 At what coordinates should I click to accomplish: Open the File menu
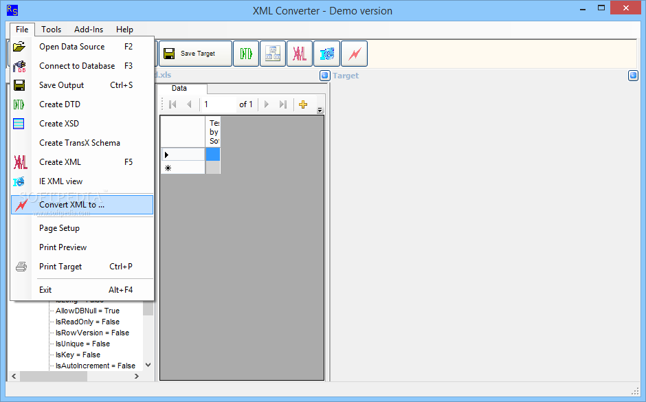tap(22, 30)
